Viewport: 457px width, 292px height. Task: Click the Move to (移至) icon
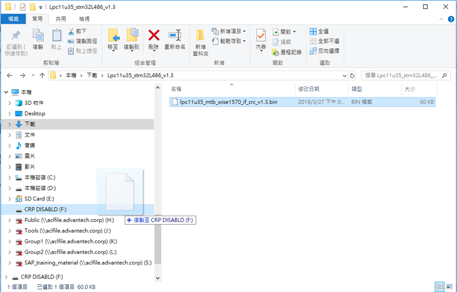coord(113,36)
